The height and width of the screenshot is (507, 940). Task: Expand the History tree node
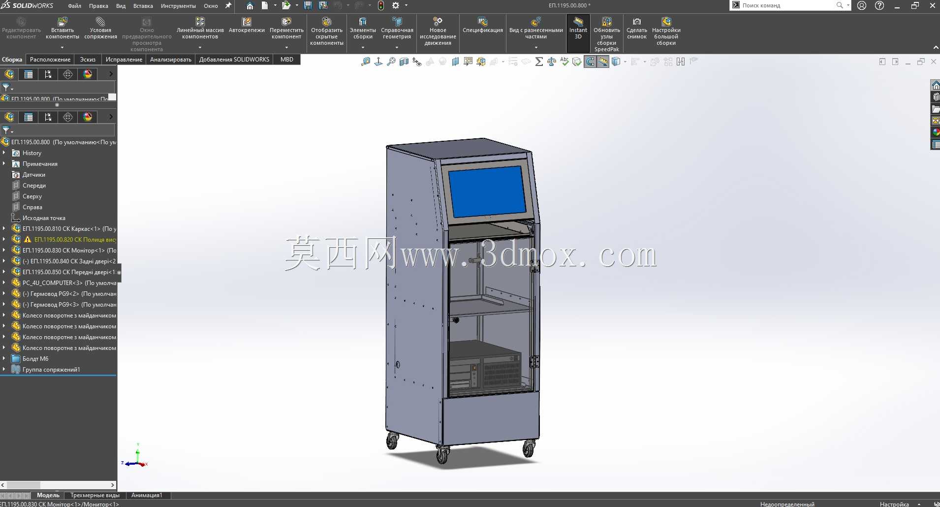tap(4, 153)
